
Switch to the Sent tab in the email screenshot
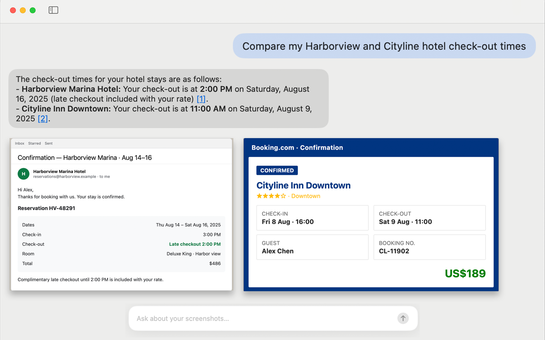(48, 144)
